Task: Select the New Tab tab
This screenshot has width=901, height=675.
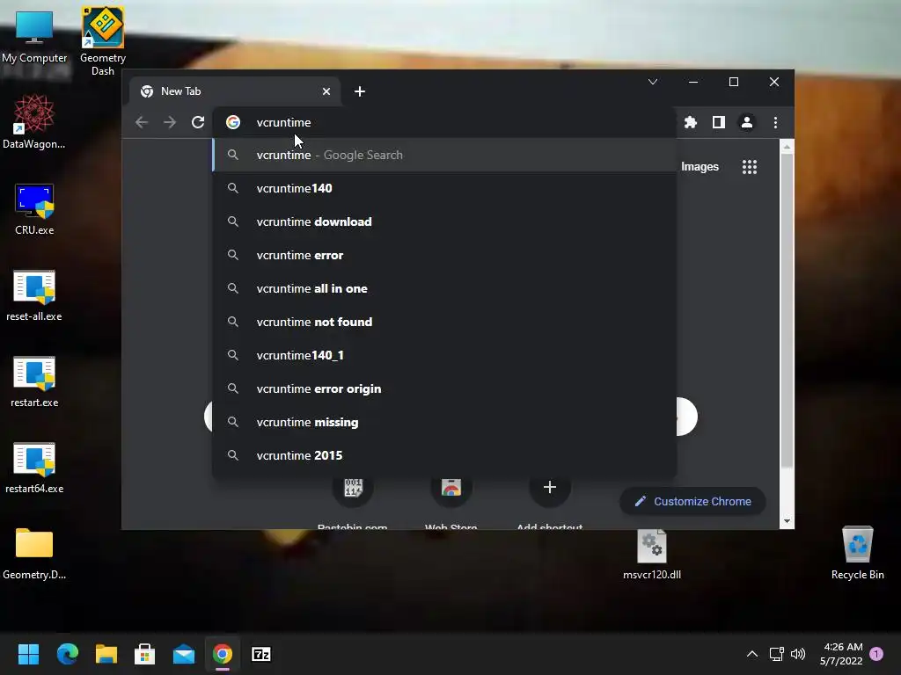Action: coord(234,91)
